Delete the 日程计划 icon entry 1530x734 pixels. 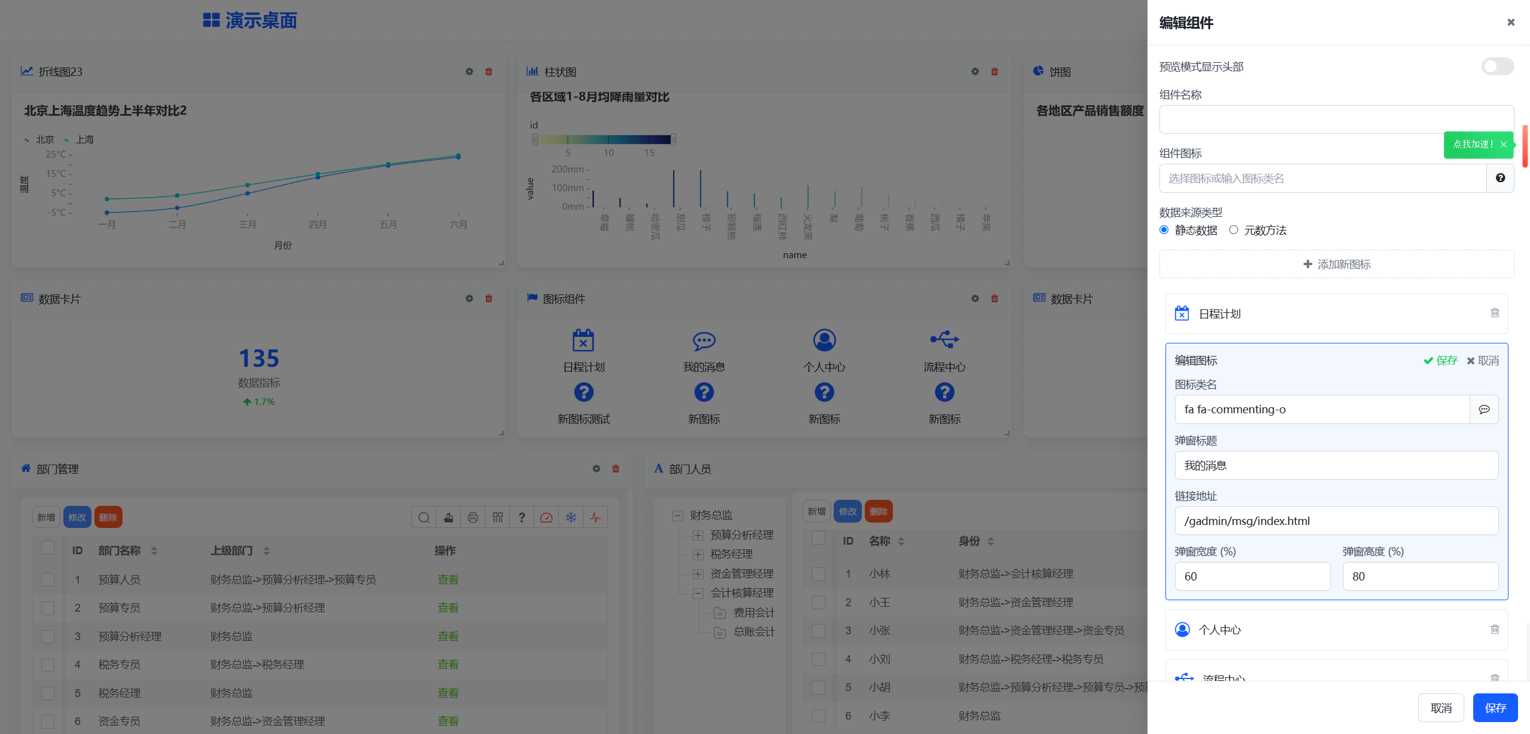click(x=1494, y=313)
